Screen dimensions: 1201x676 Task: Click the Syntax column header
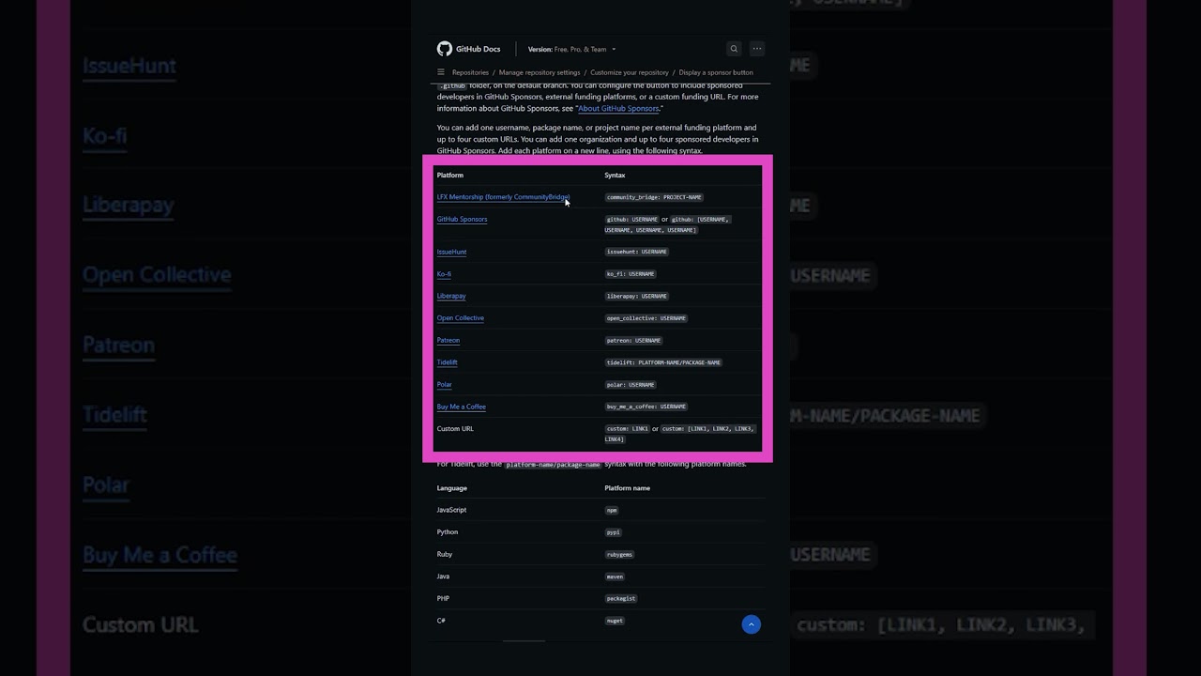[x=615, y=175]
